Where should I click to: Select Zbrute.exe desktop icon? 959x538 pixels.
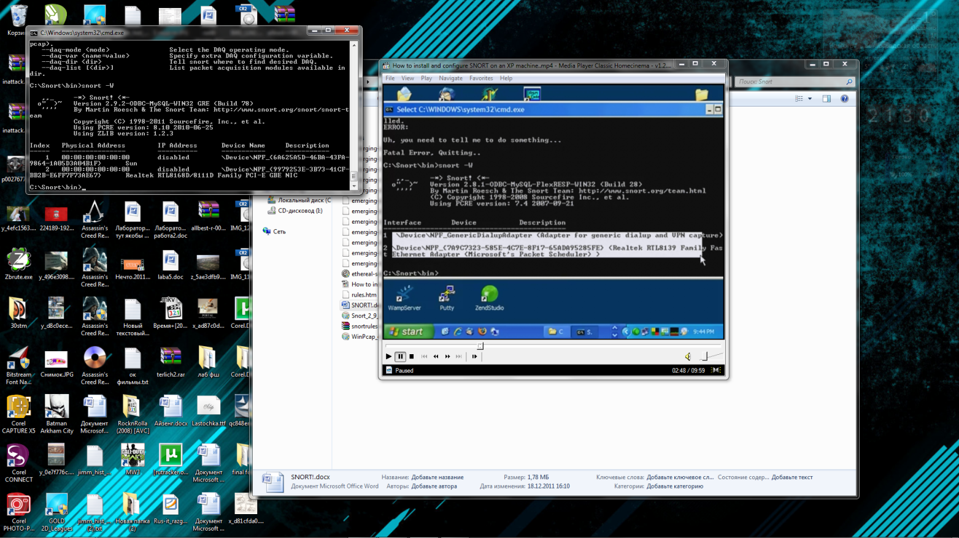(18, 265)
